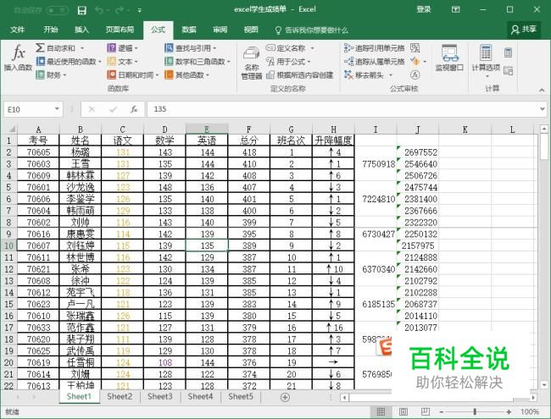Switch to the Home tab

[51, 30]
